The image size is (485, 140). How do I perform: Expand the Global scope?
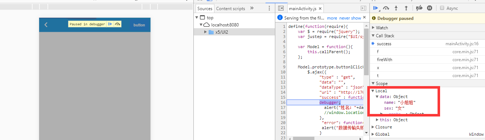point(373,134)
